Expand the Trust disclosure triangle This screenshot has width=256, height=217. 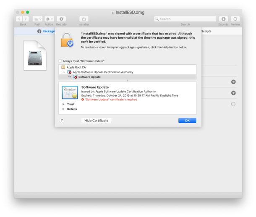click(63, 104)
